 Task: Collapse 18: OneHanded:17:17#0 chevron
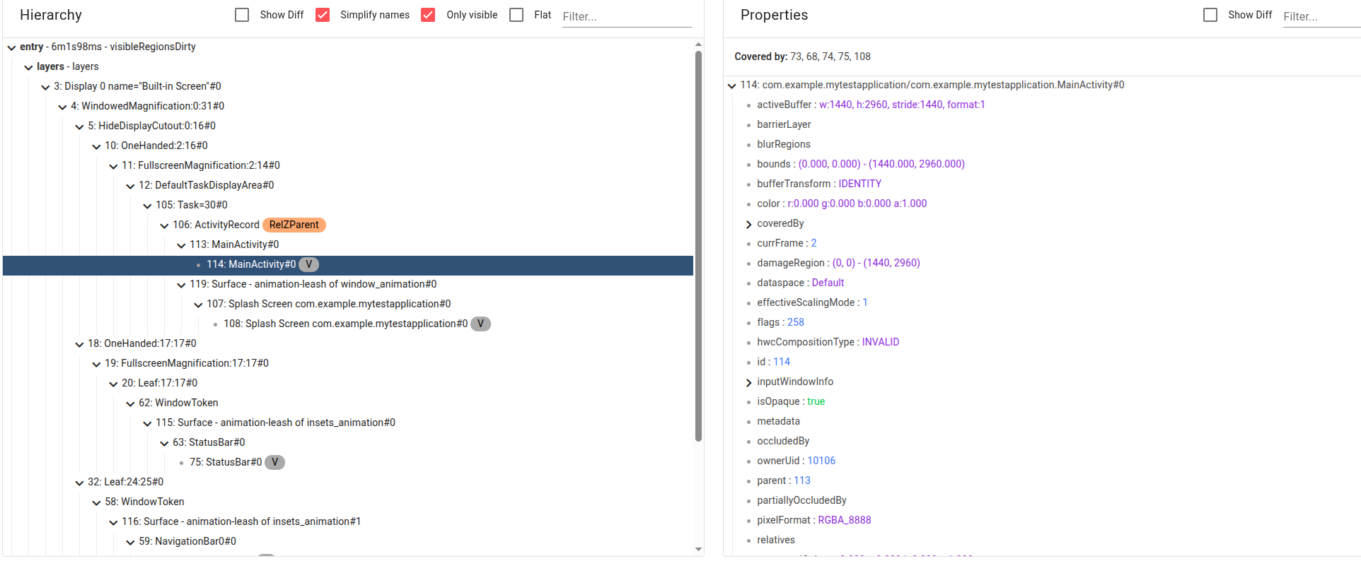[79, 344]
